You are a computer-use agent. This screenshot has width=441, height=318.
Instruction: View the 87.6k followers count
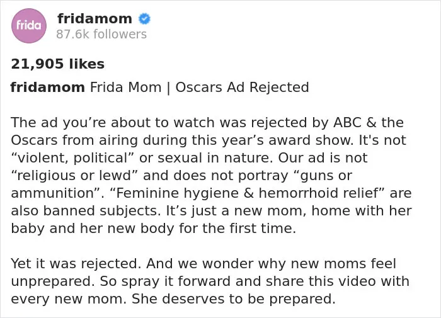[101, 34]
